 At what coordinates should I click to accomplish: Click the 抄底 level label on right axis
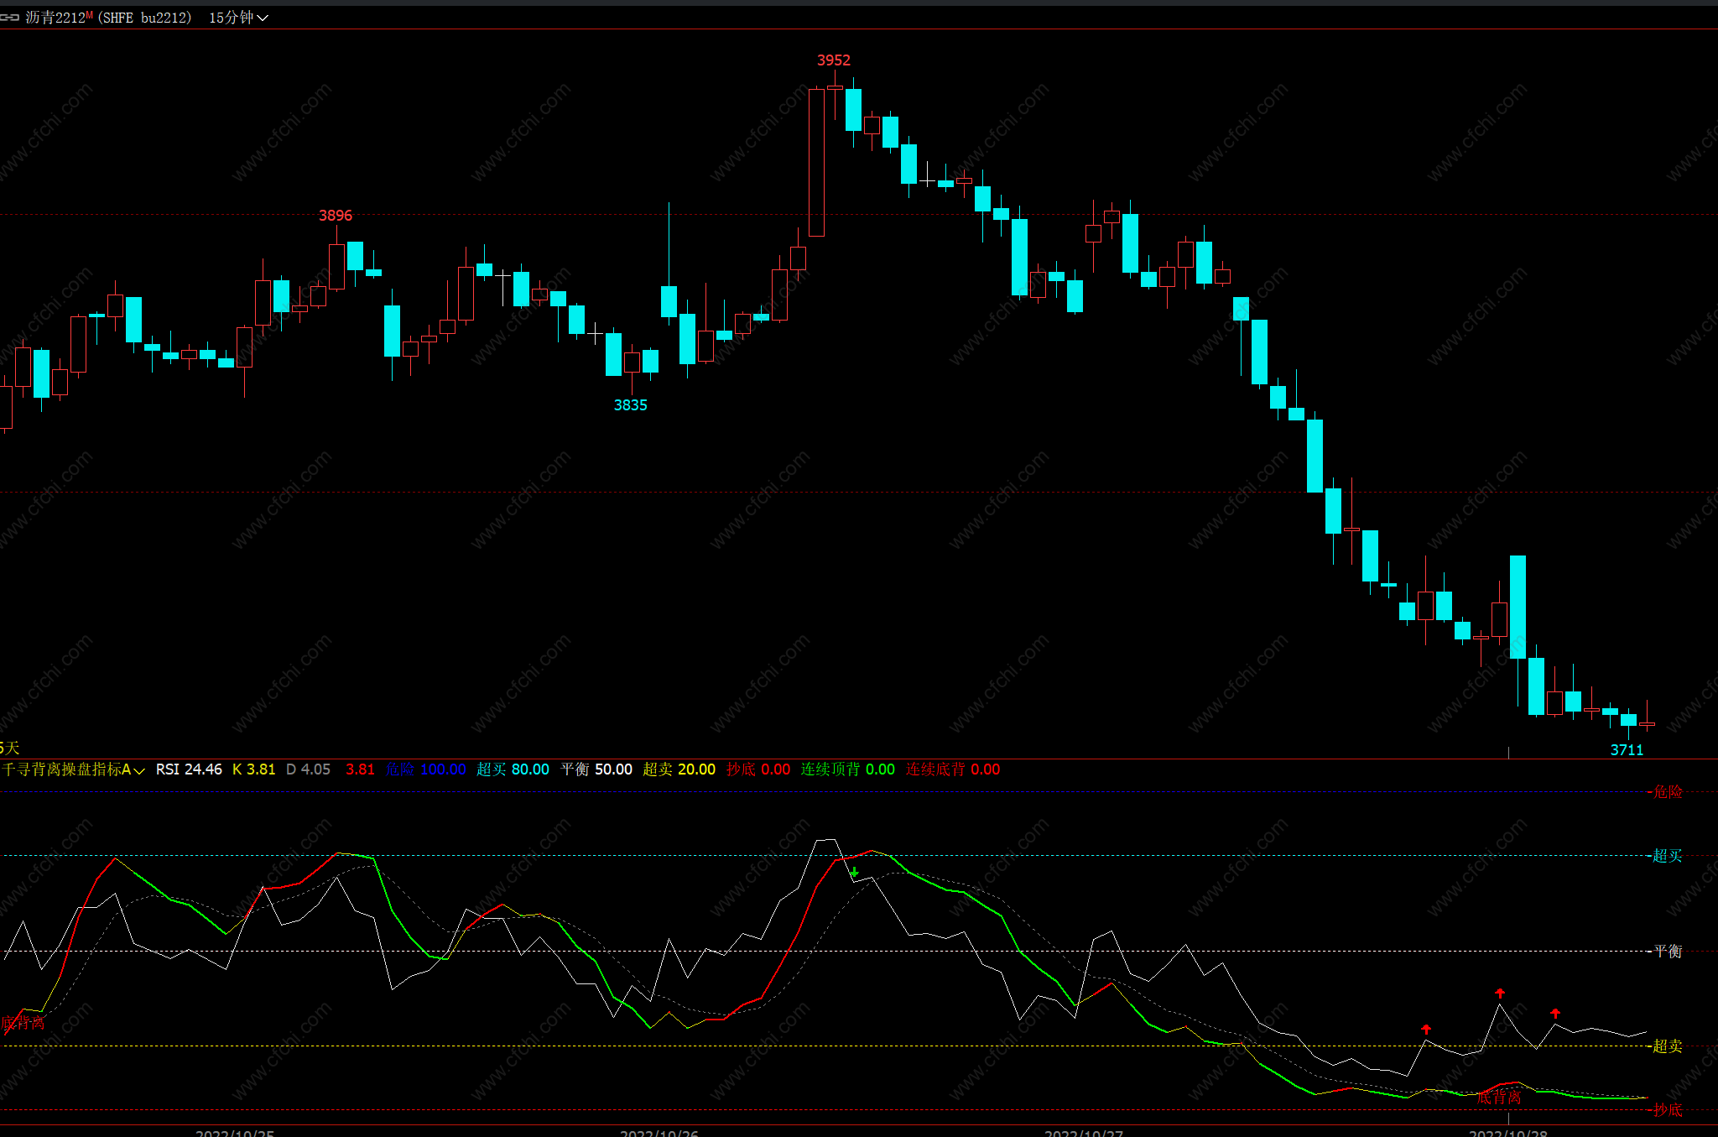(1667, 1110)
